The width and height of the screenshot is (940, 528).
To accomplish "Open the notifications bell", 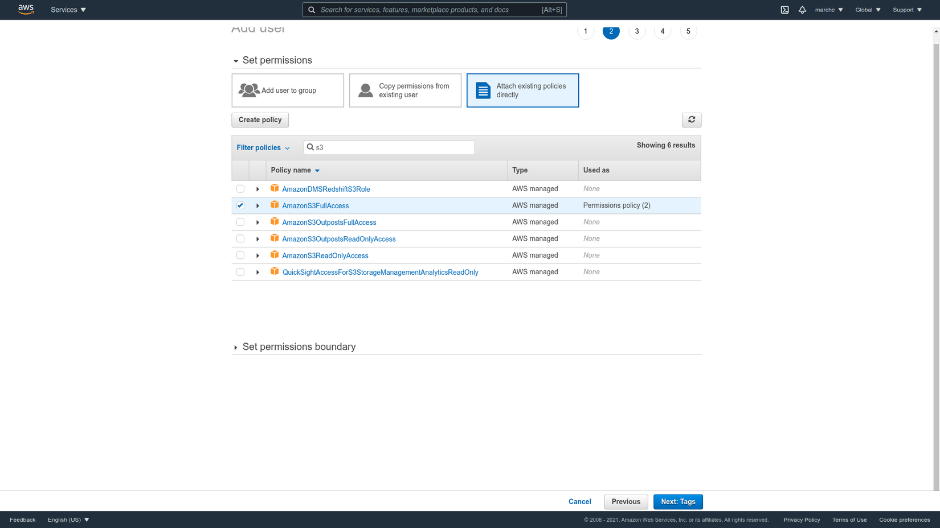I will click(802, 10).
